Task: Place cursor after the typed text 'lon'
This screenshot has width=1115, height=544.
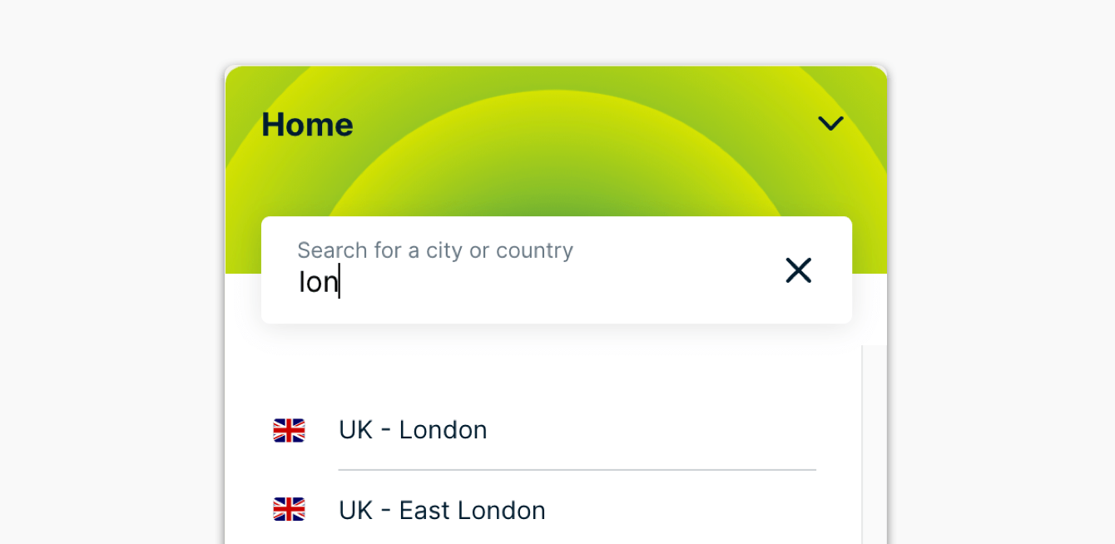Action: (339, 283)
